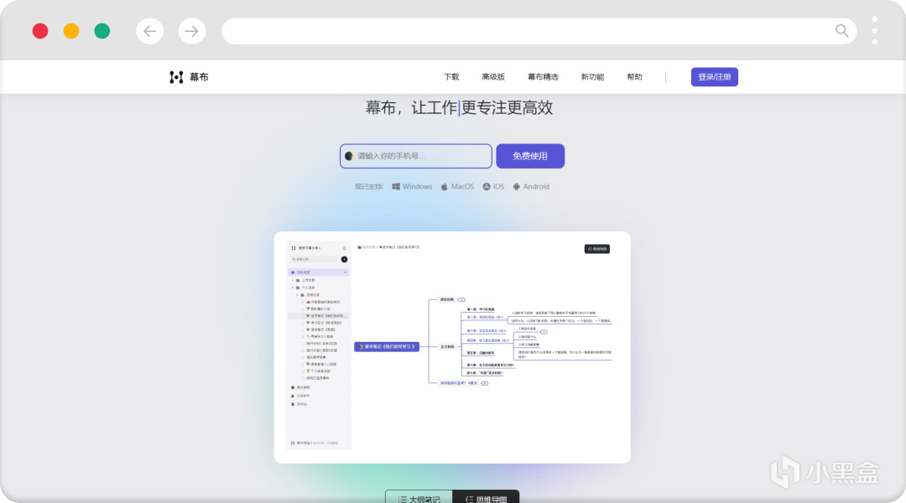This screenshot has height=503, width=906.
Task: Click the purple 读书笔记 root node
Action: 387,346
